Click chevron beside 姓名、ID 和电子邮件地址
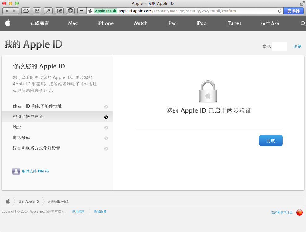This screenshot has width=306, height=232. (106, 107)
